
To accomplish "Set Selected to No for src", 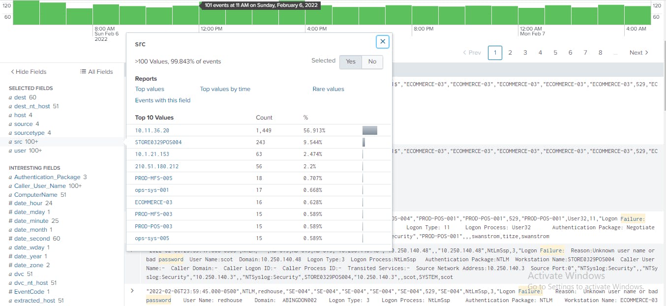I will coord(372,61).
